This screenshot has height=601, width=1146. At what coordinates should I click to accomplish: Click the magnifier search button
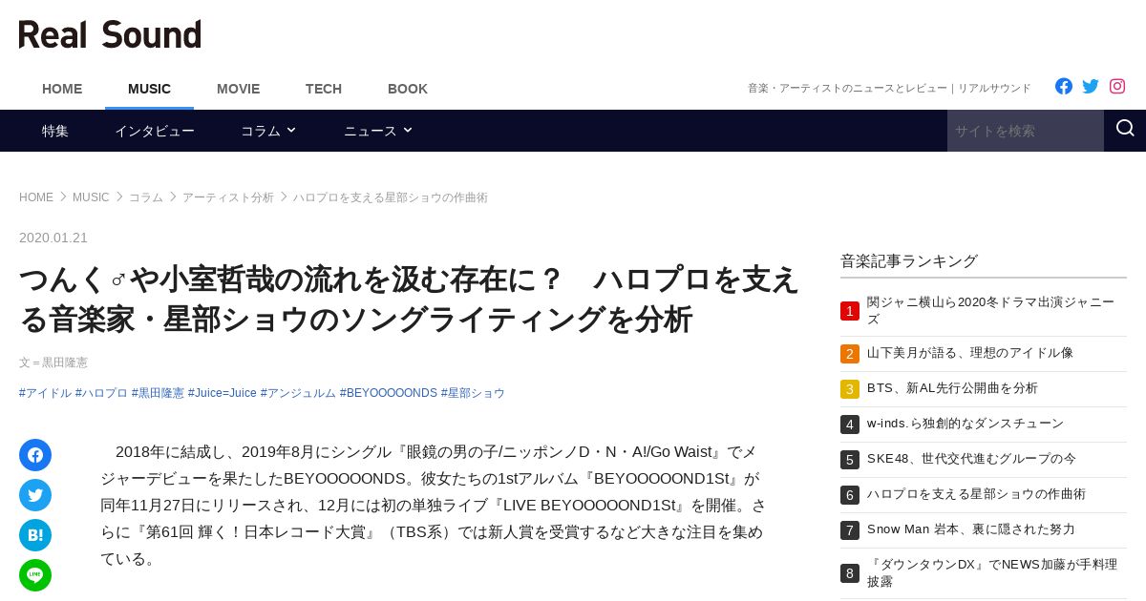click(1125, 130)
